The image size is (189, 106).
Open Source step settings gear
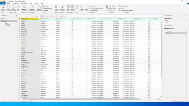click(185, 31)
